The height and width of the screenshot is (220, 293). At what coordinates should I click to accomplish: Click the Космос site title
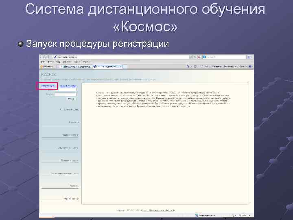coord(49,75)
